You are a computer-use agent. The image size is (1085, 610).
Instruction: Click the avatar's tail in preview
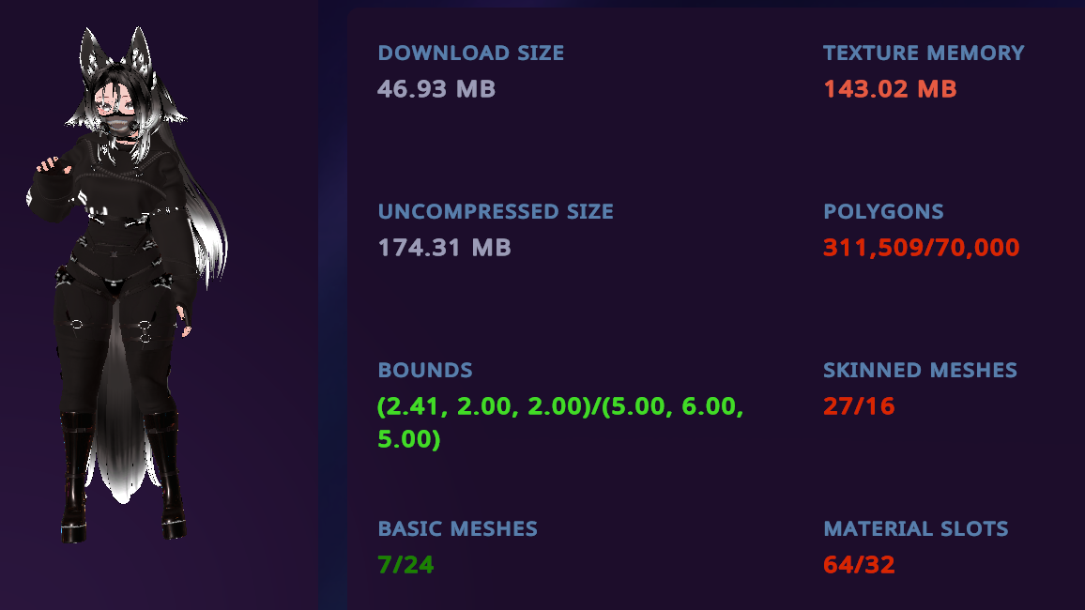coord(122,415)
